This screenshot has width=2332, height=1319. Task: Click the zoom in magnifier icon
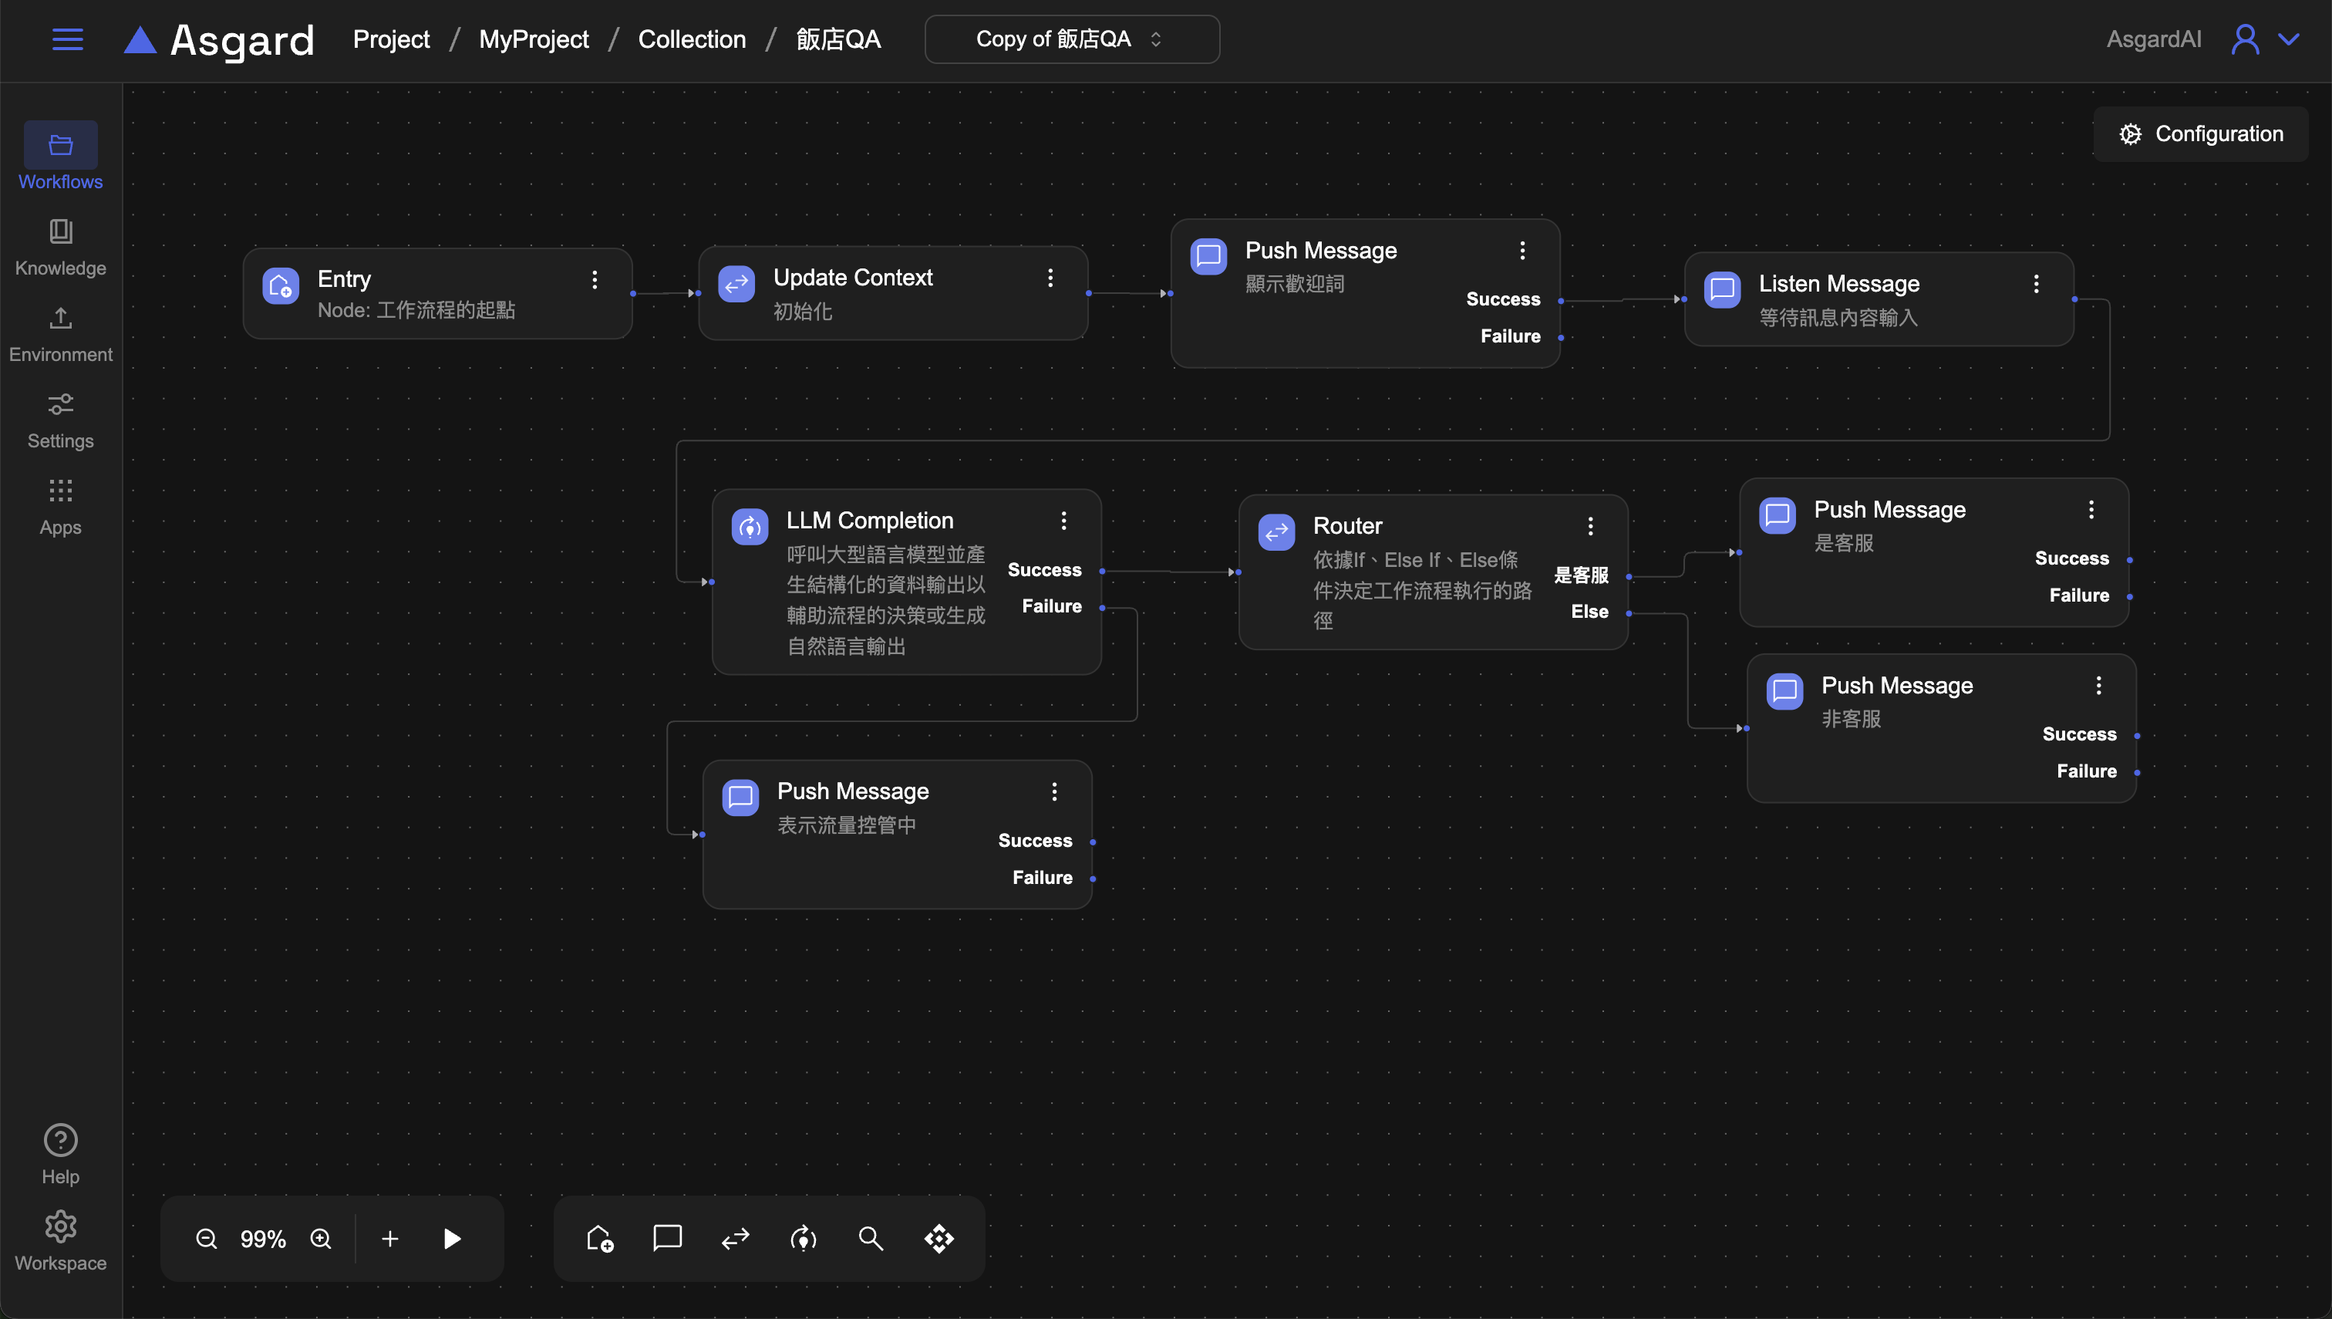(321, 1238)
